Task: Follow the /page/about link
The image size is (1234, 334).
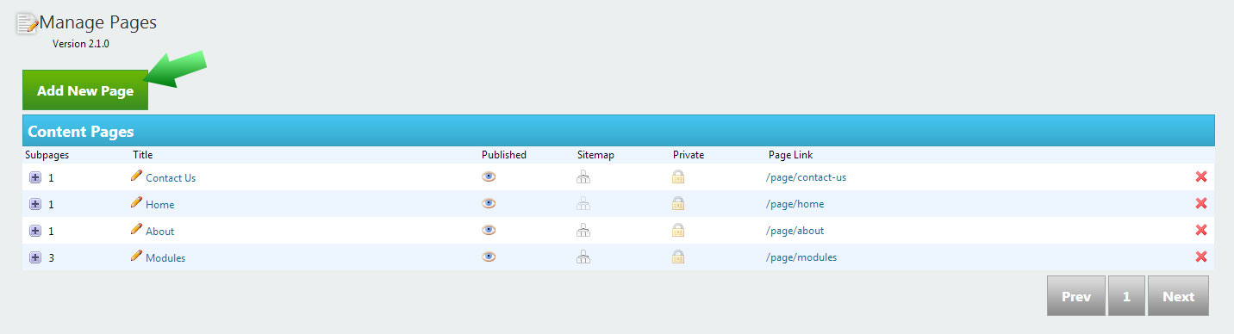Action: (795, 232)
